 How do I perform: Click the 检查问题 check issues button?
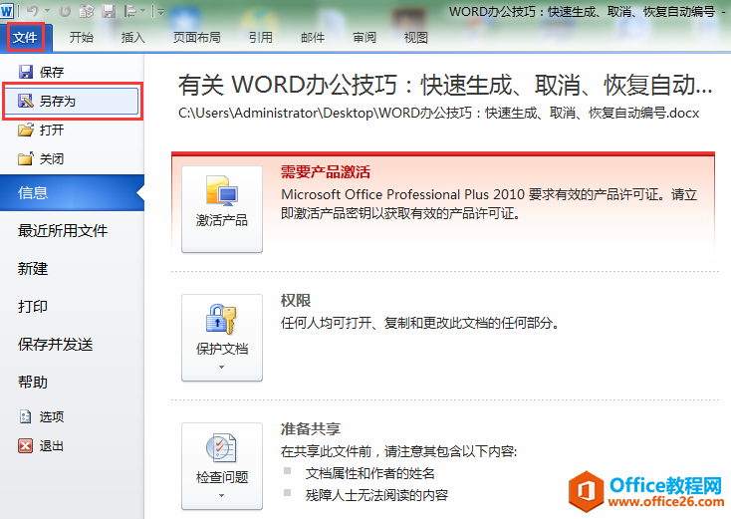(222, 466)
